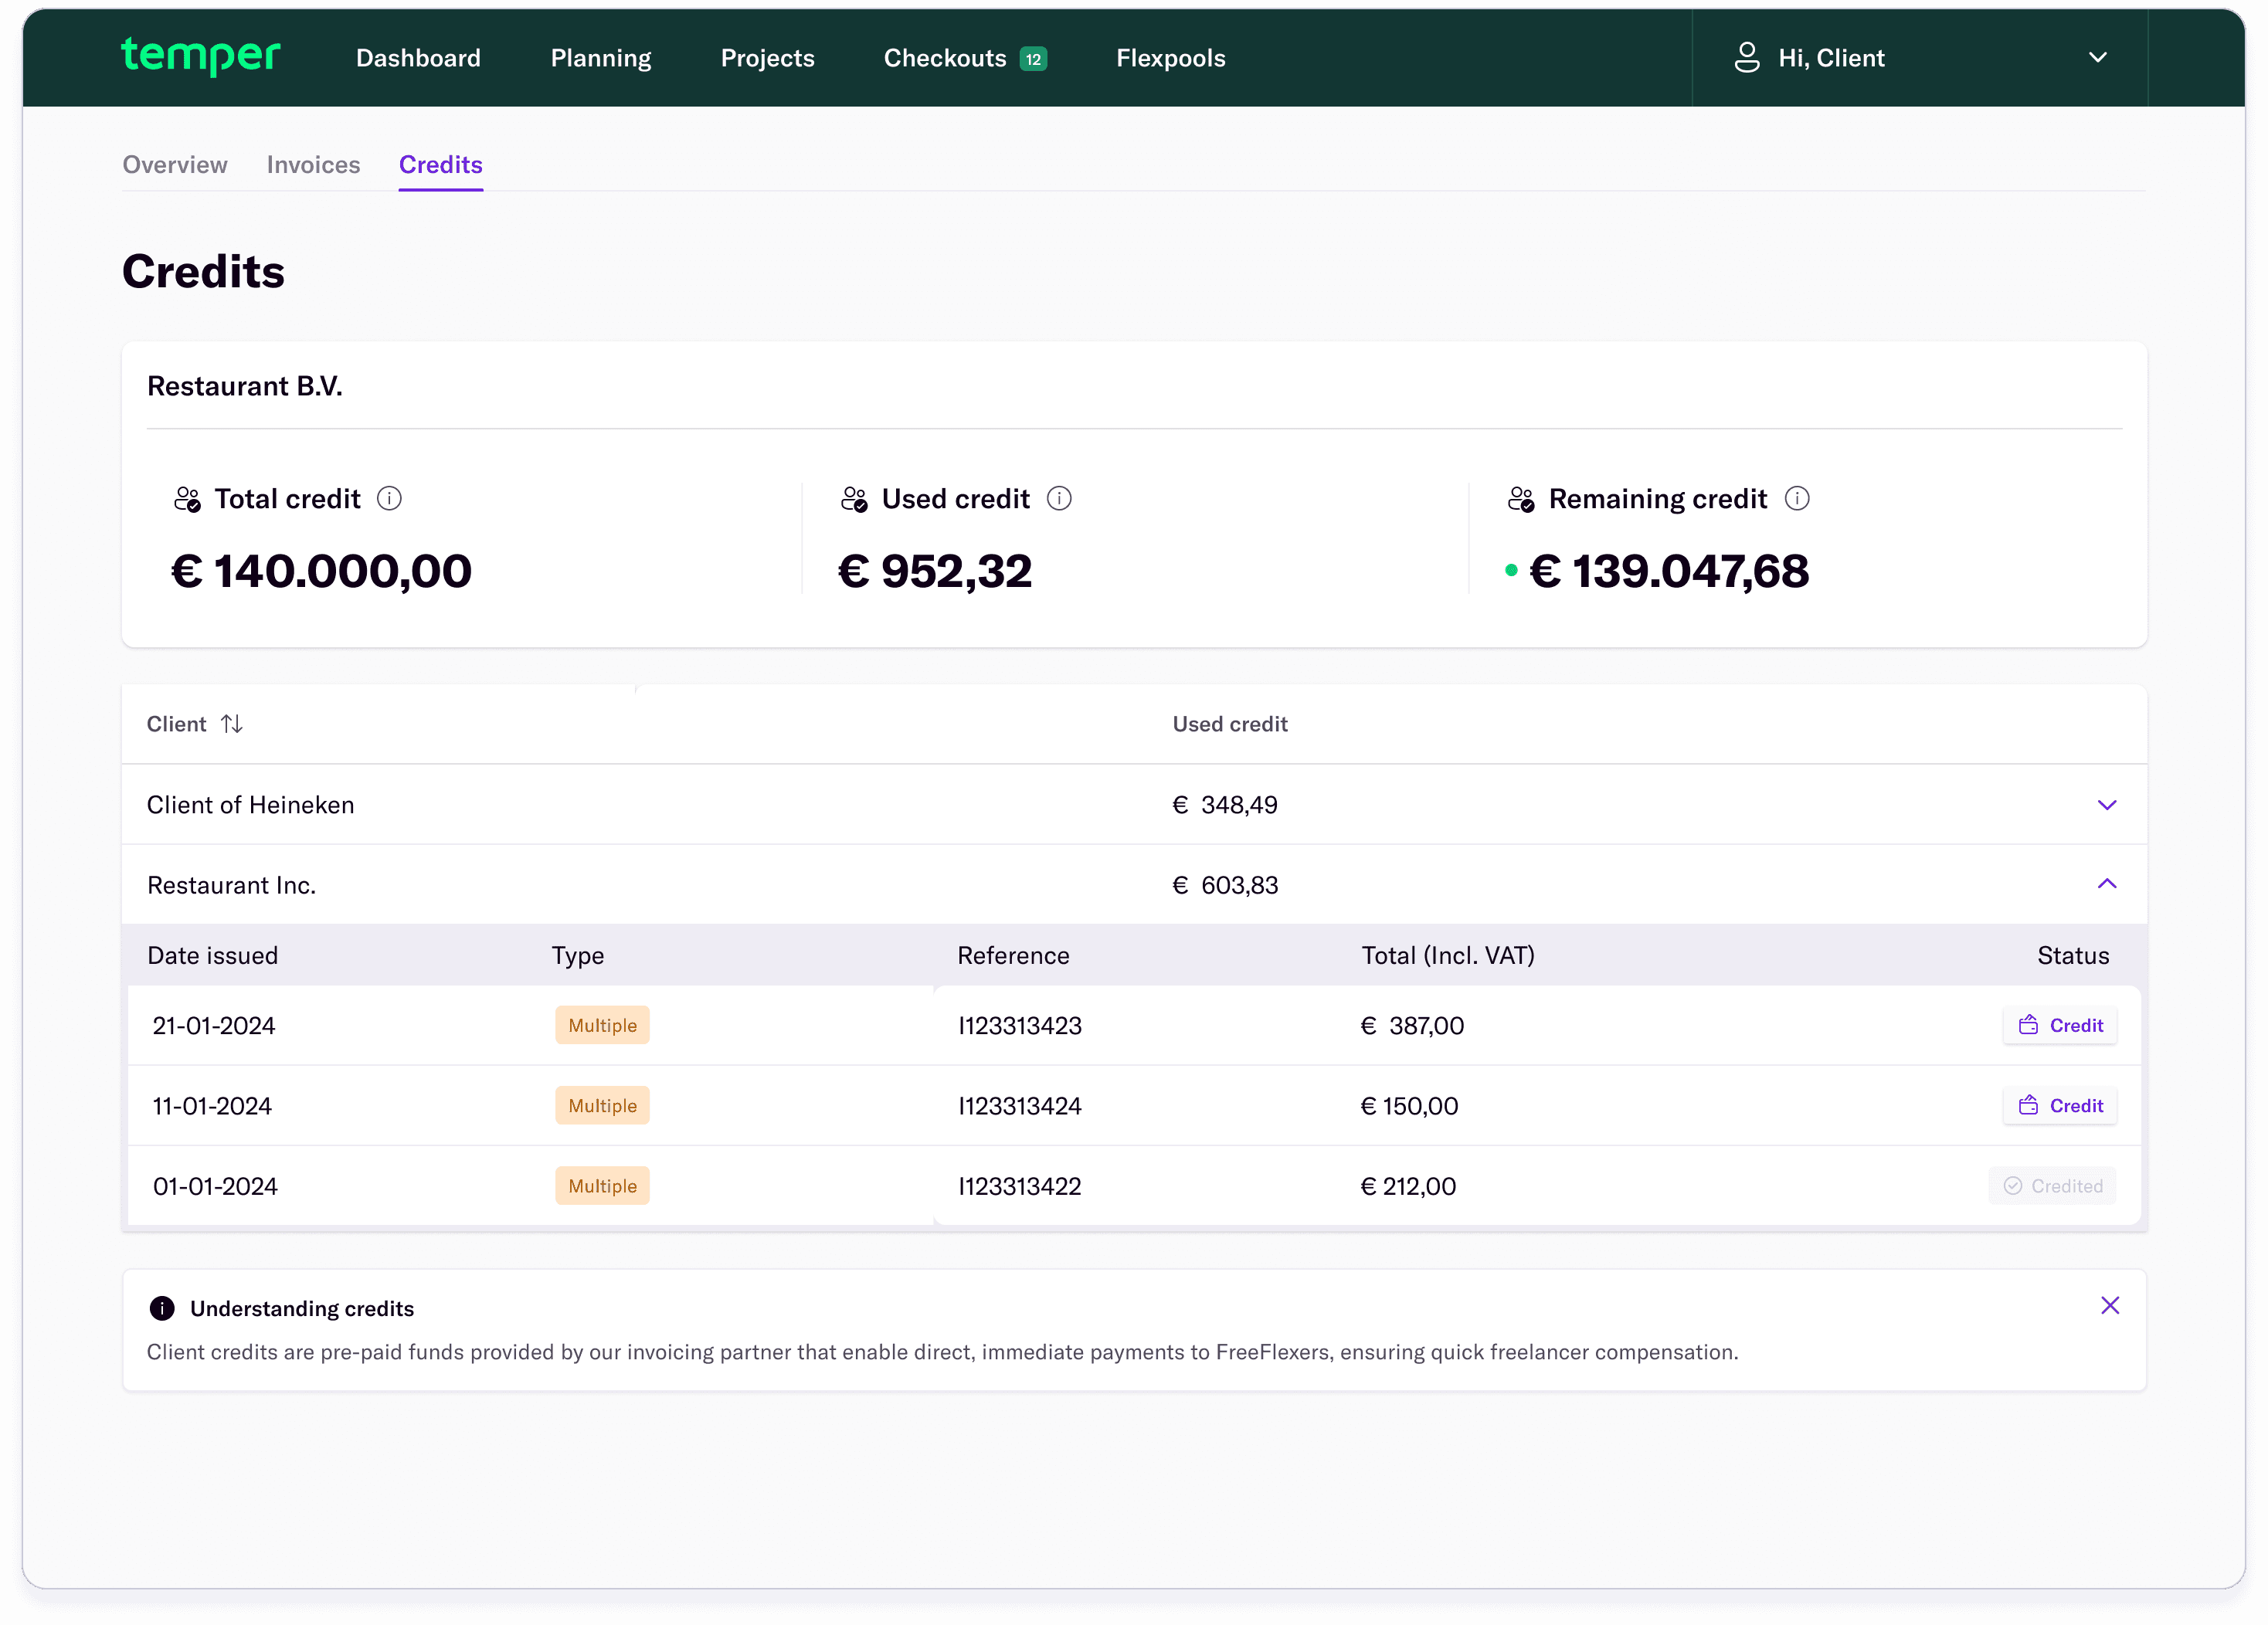Click Credit button for invoice I123313423
The width and height of the screenshot is (2268, 1625).
click(x=2059, y=1025)
